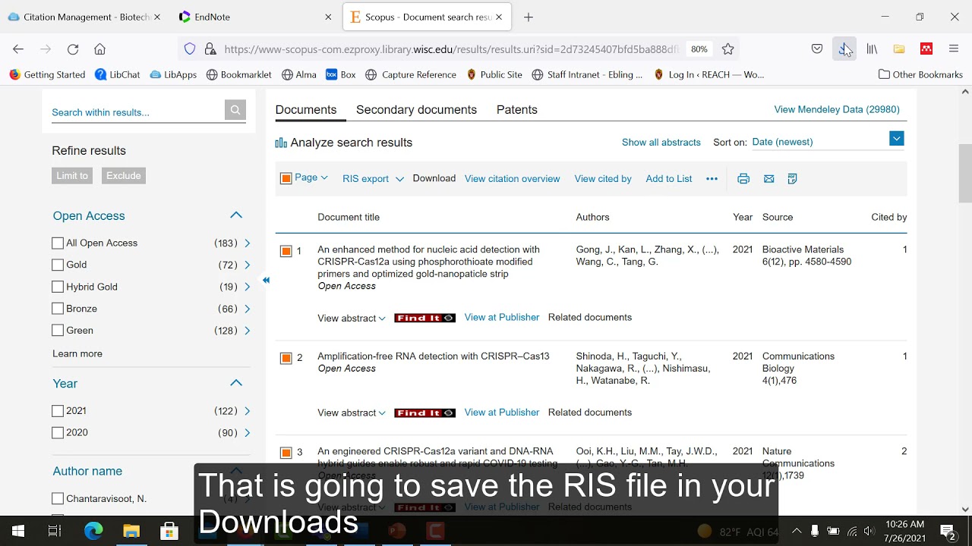The image size is (972, 546).
Task: Open the notifications action center
Action: point(947,531)
